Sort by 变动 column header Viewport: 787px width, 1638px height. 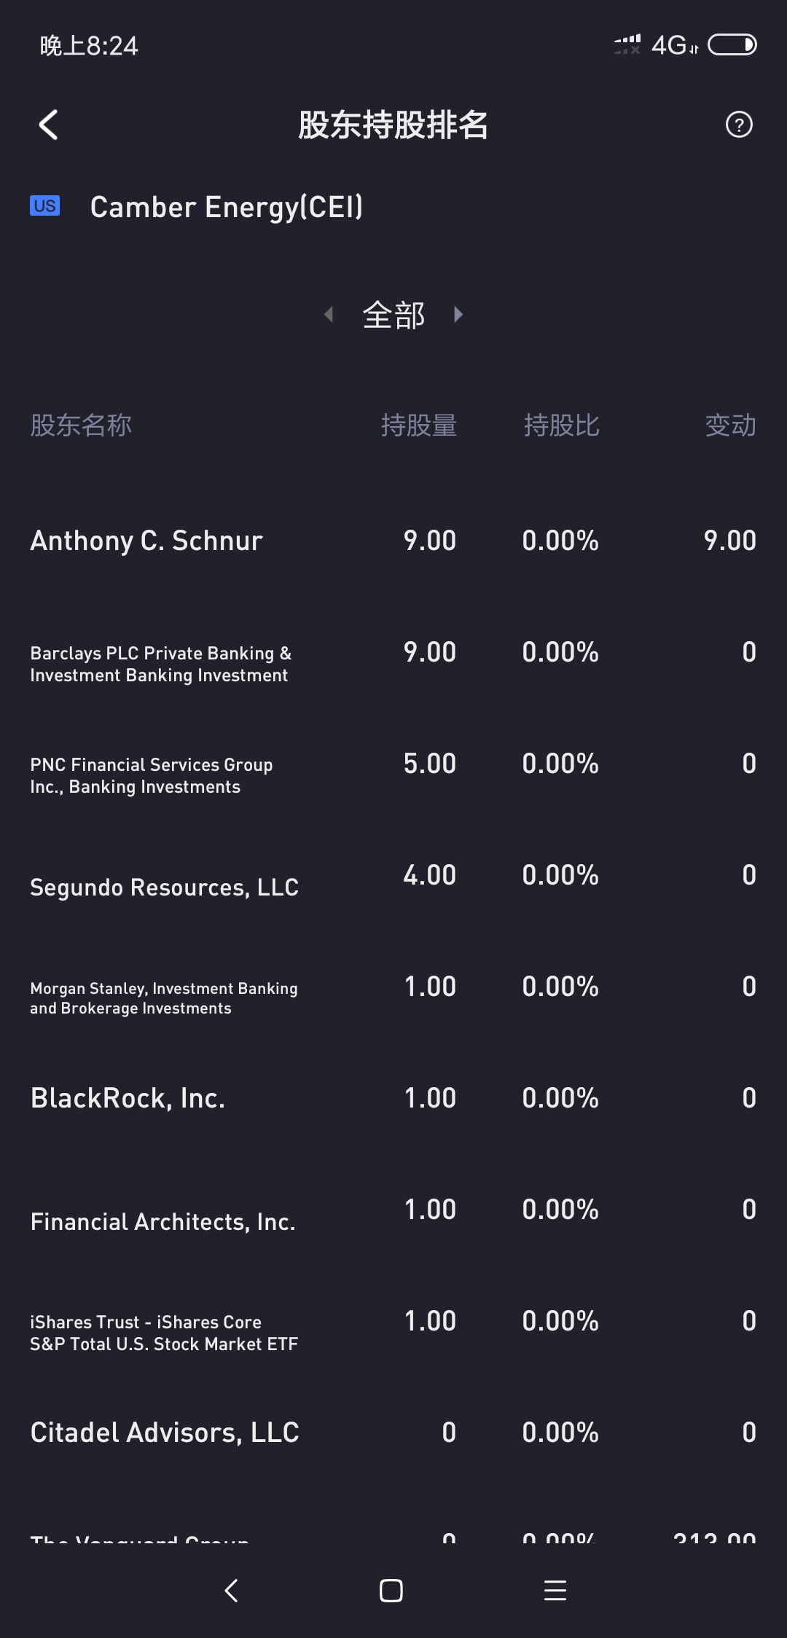click(730, 425)
